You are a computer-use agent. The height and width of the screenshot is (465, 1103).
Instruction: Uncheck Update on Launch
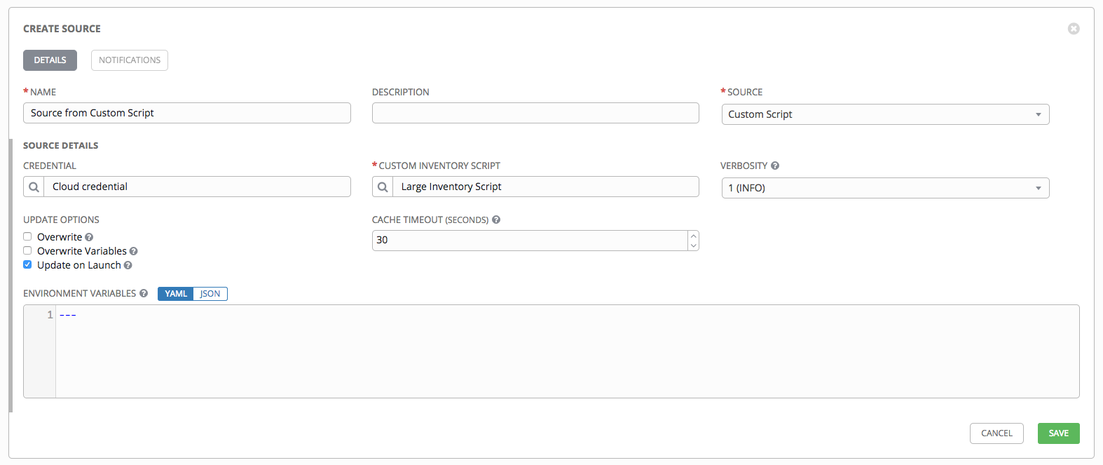(x=27, y=264)
